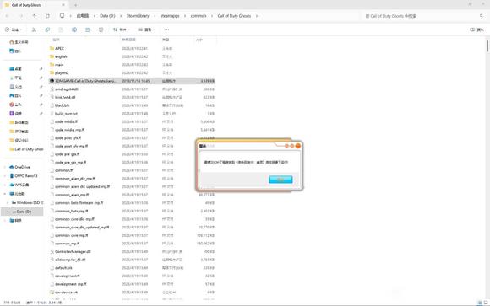Navigate to Data (D:) breadcrumb
Image resolution: width=490 pixels, height=306 pixels.
(107, 16)
